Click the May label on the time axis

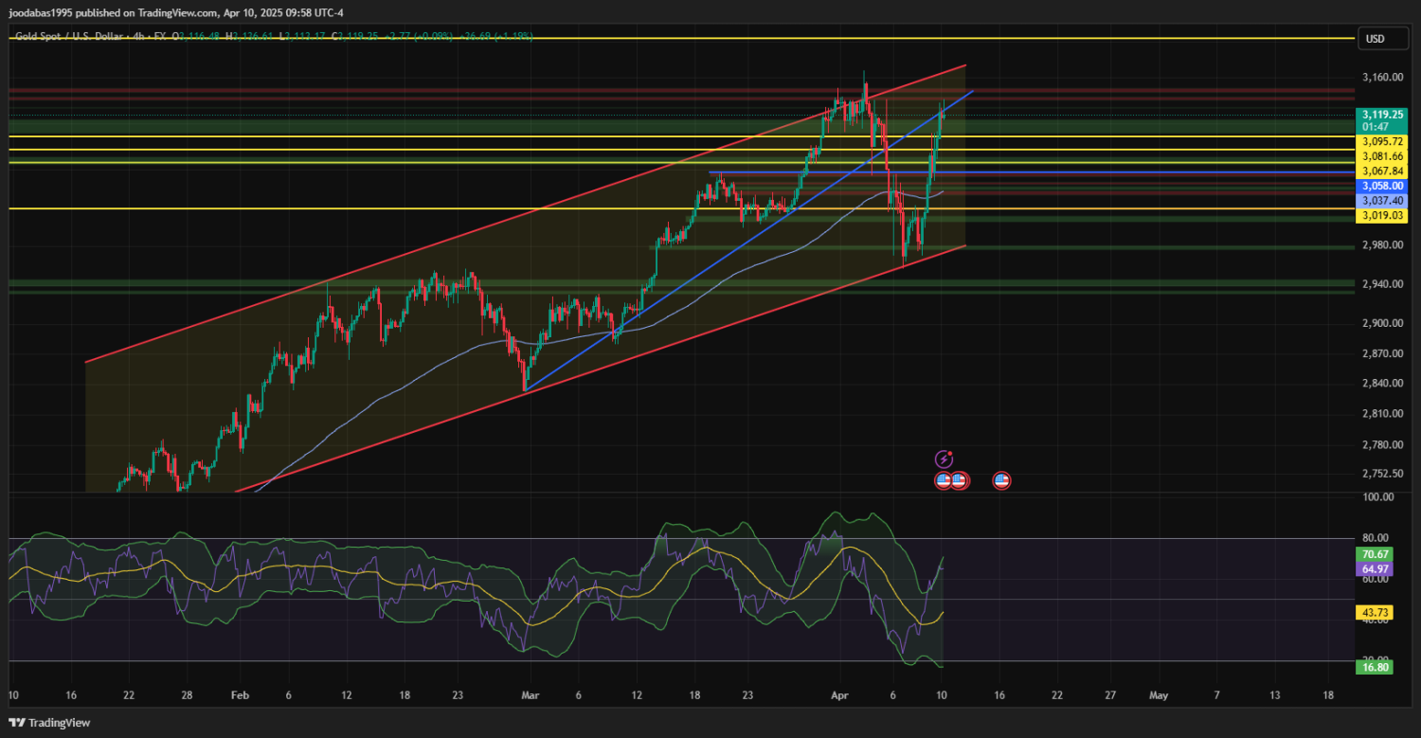[x=1159, y=695]
